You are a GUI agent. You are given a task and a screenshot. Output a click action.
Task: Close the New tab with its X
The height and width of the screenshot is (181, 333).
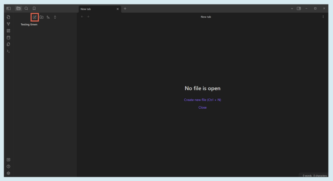118,9
